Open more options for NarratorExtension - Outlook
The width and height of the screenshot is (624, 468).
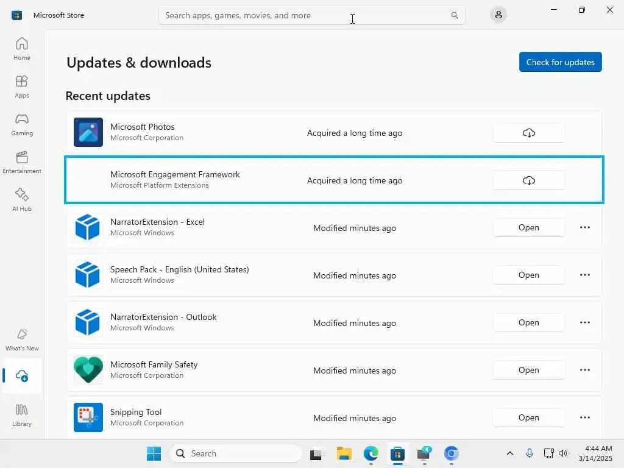point(584,322)
